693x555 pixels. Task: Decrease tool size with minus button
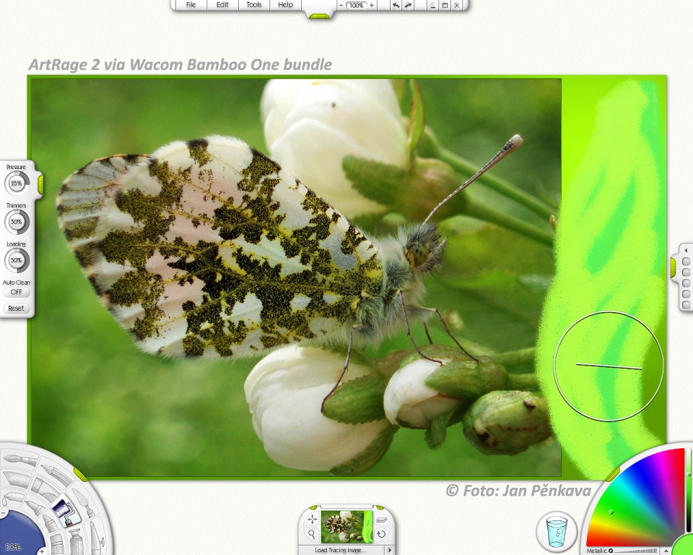(x=2, y=513)
